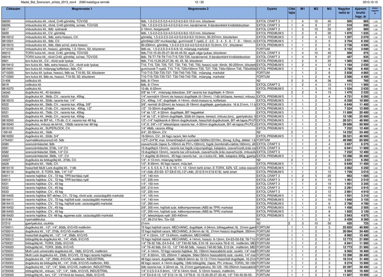The image size is (383, 277).
Task: Click article number 4700009
Action: pyautogui.click(x=8, y=275)
